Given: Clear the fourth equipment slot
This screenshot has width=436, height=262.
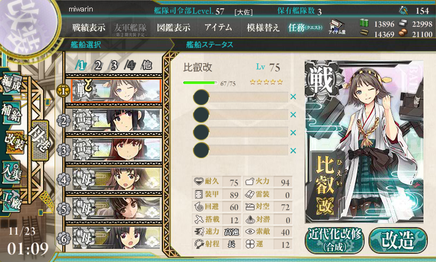Looking at the screenshot, I should pos(293,151).
